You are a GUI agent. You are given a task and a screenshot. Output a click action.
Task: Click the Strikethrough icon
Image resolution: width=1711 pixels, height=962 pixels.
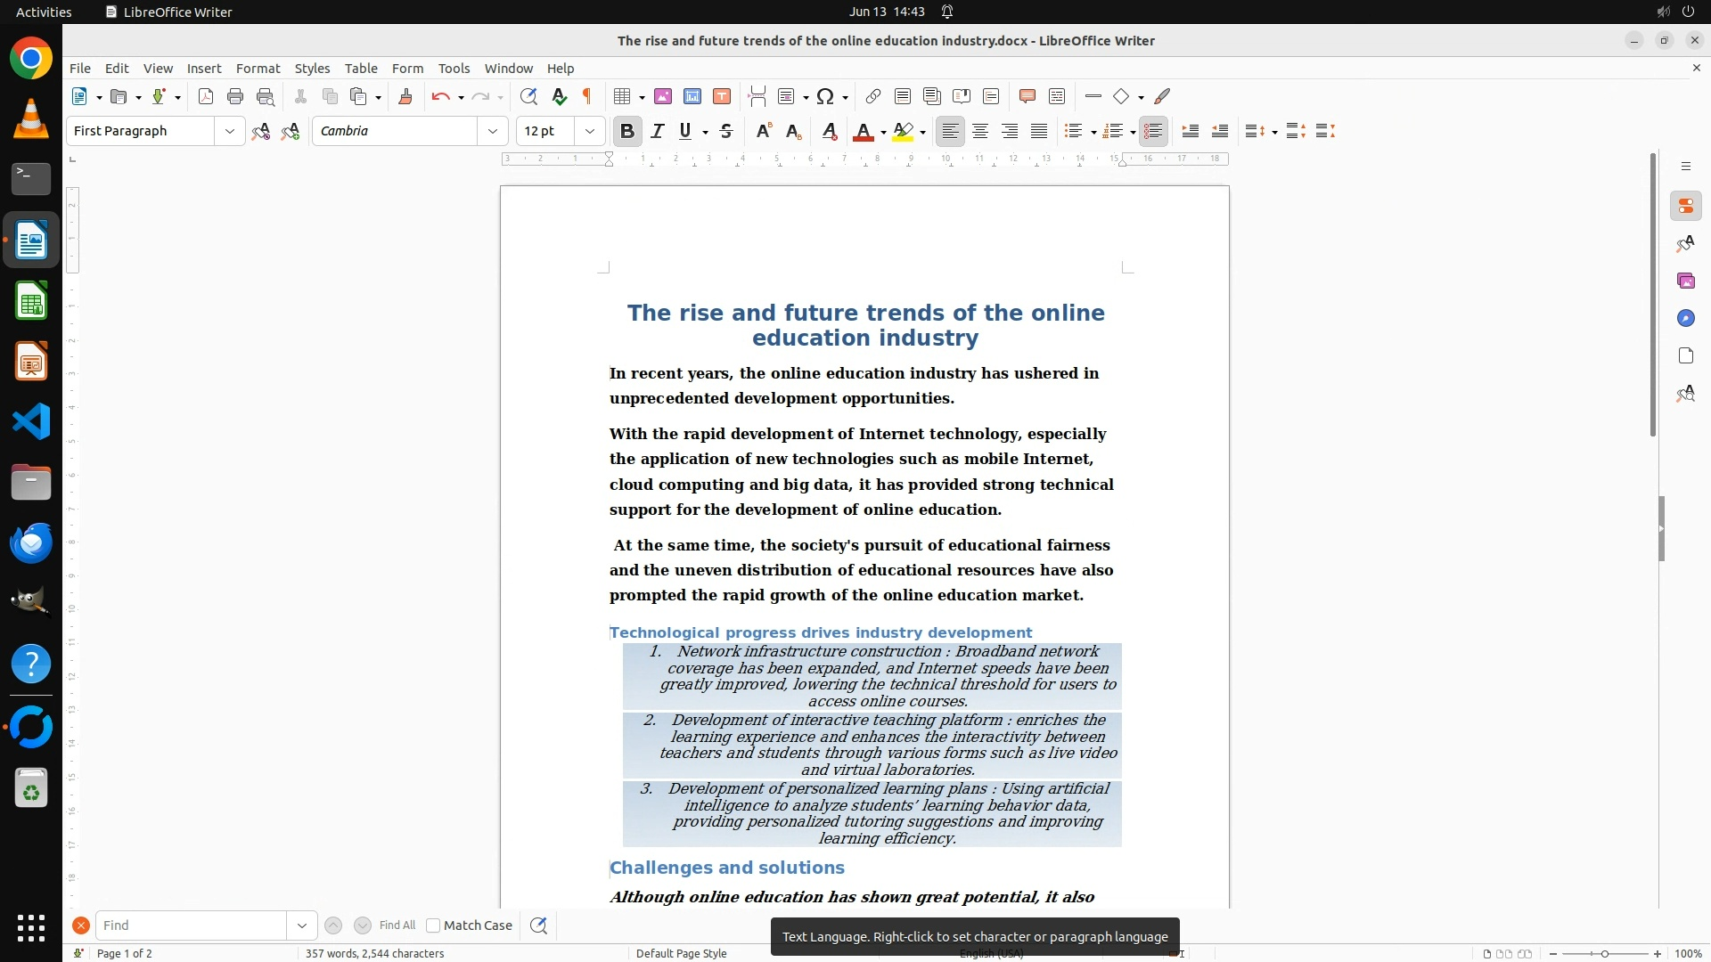(726, 132)
